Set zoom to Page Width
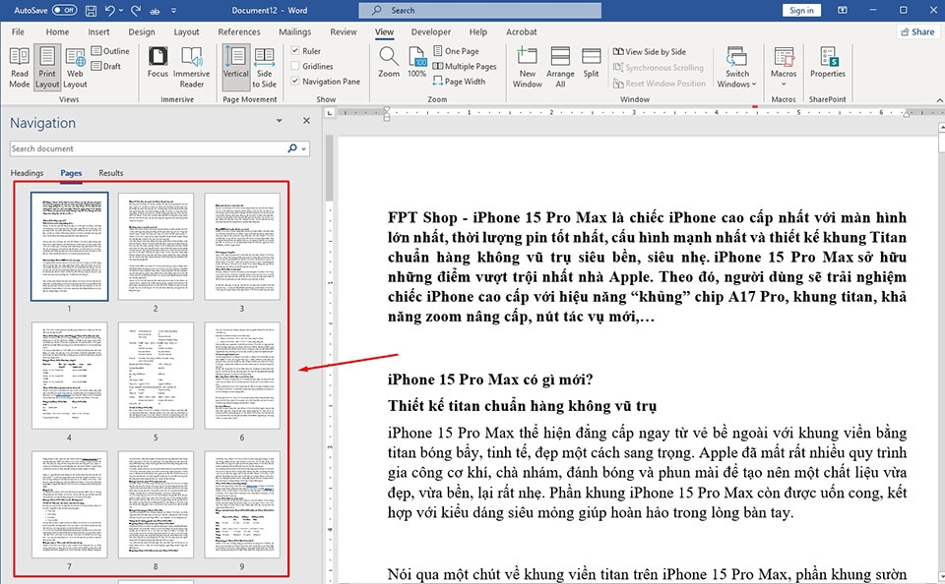 [x=460, y=82]
